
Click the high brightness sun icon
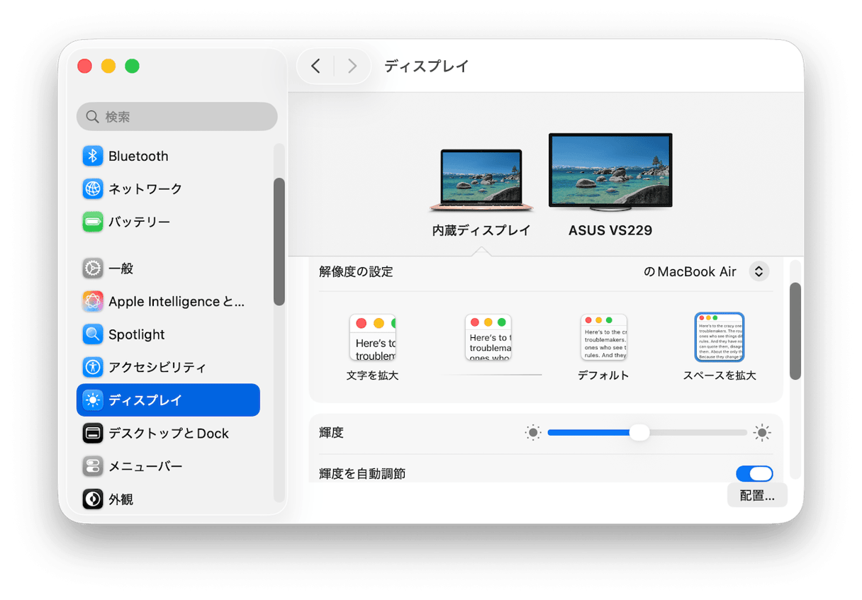point(762,433)
